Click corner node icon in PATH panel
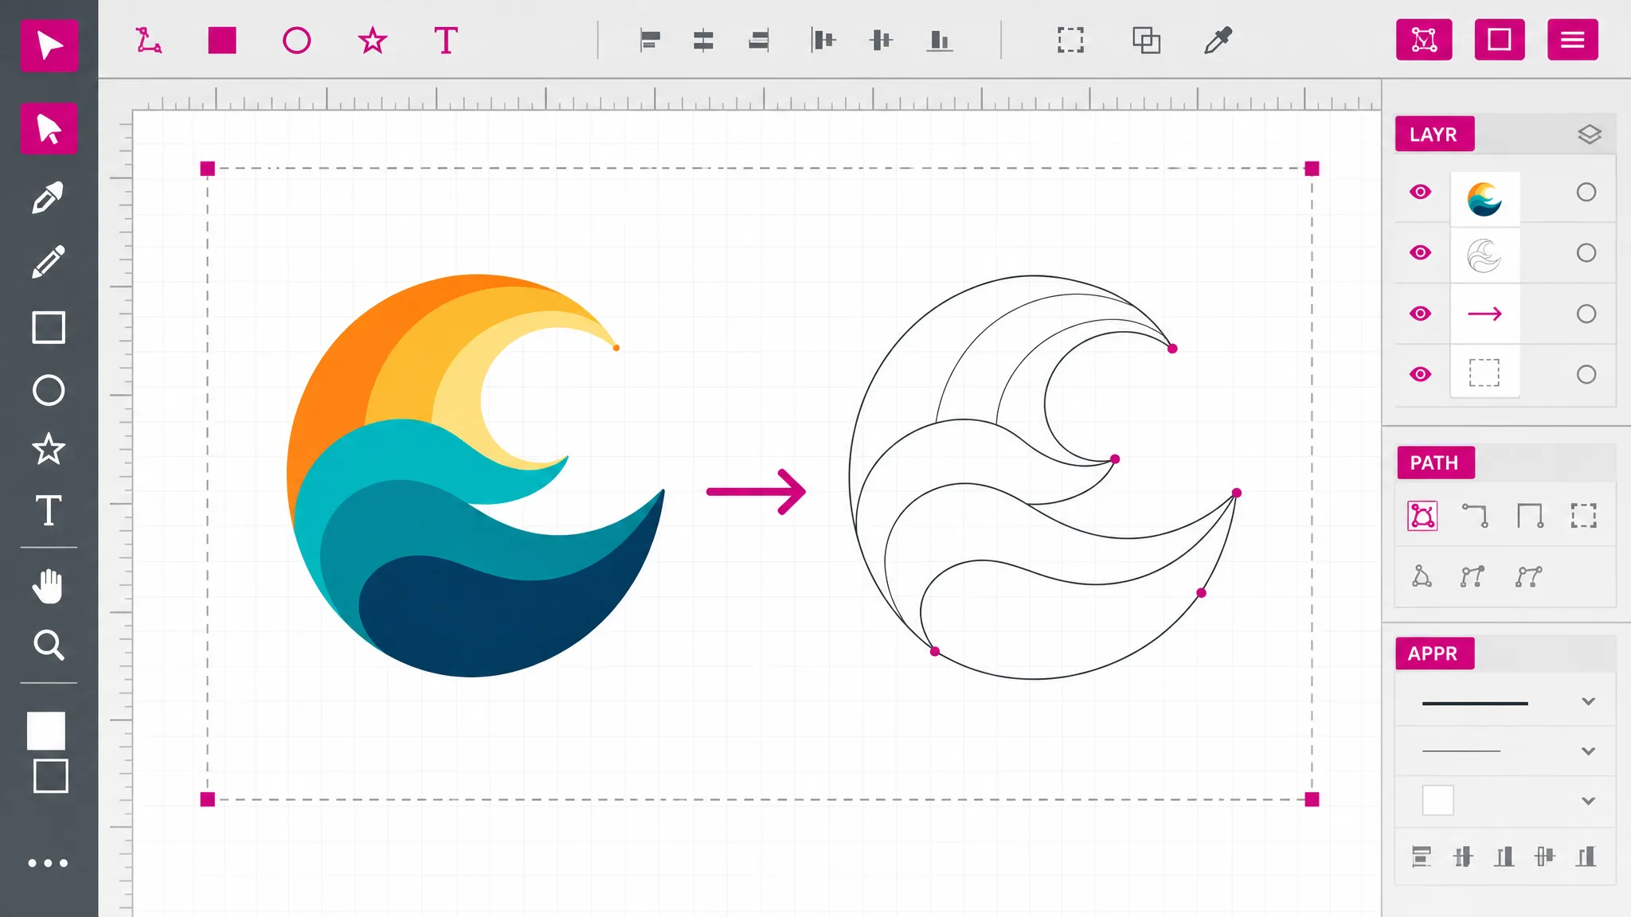Screen dimensions: 1631x917 1476,515
